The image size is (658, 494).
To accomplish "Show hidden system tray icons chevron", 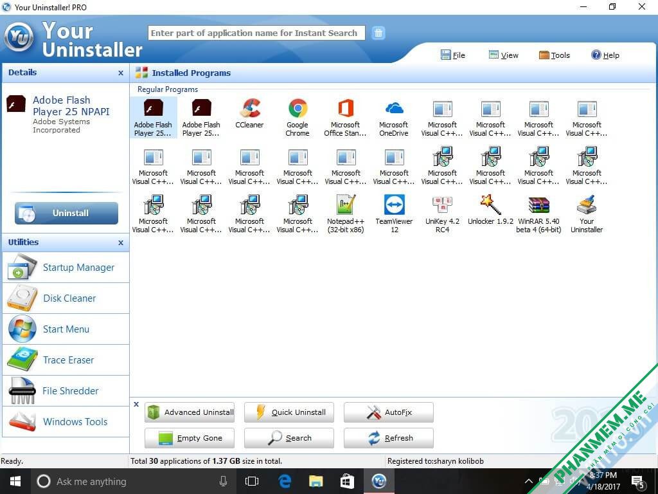I will click(x=529, y=481).
